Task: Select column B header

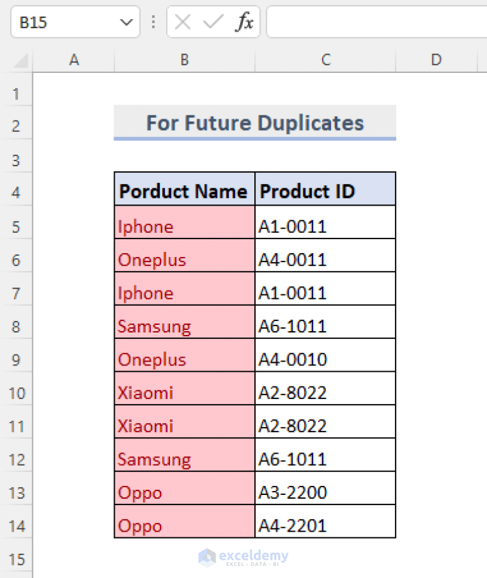Action: [x=184, y=60]
